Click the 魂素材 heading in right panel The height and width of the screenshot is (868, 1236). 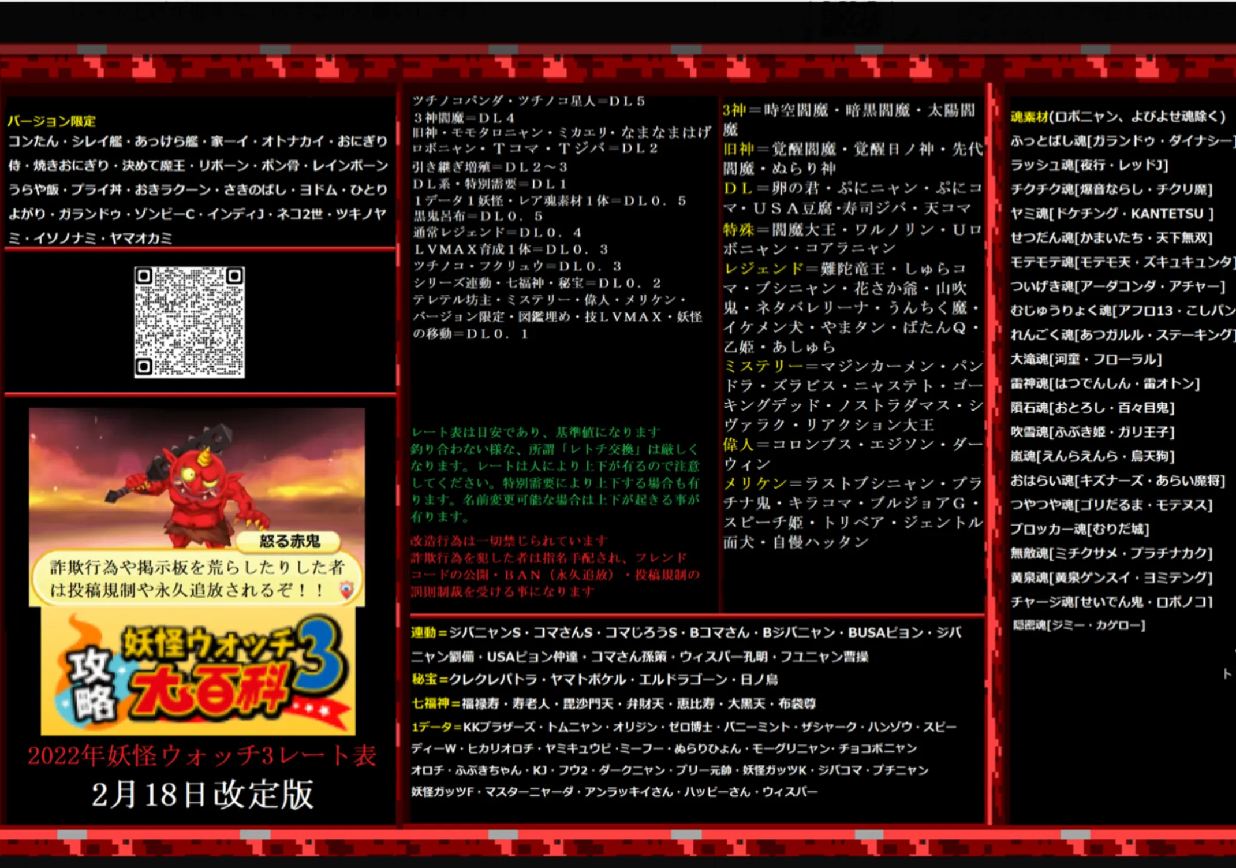pyautogui.click(x=1029, y=117)
